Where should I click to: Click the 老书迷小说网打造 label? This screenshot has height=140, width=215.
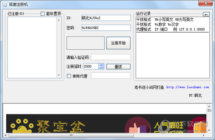pos(149,87)
